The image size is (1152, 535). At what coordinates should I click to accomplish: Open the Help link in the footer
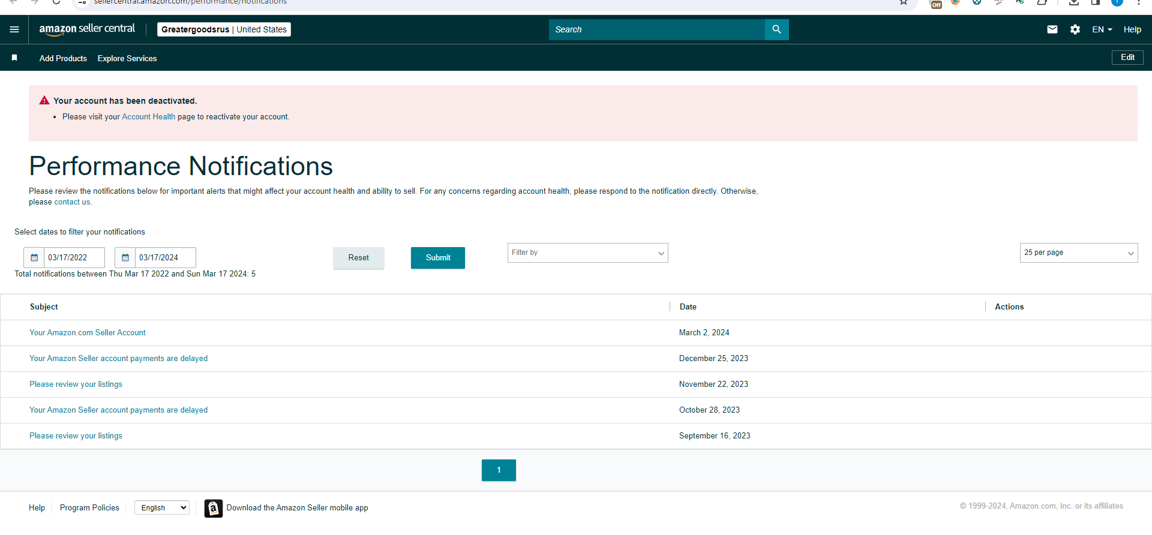(37, 507)
